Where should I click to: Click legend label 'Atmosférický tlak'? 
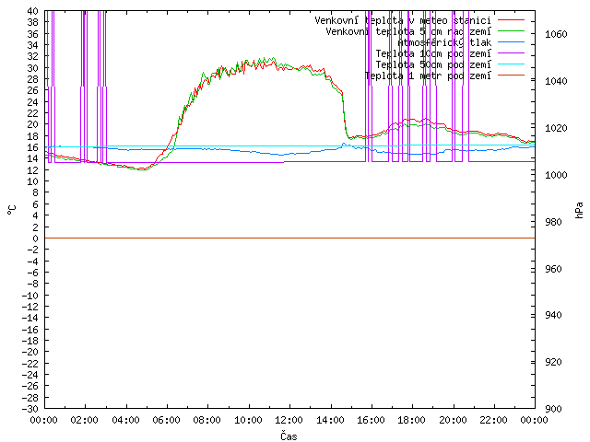coord(444,42)
